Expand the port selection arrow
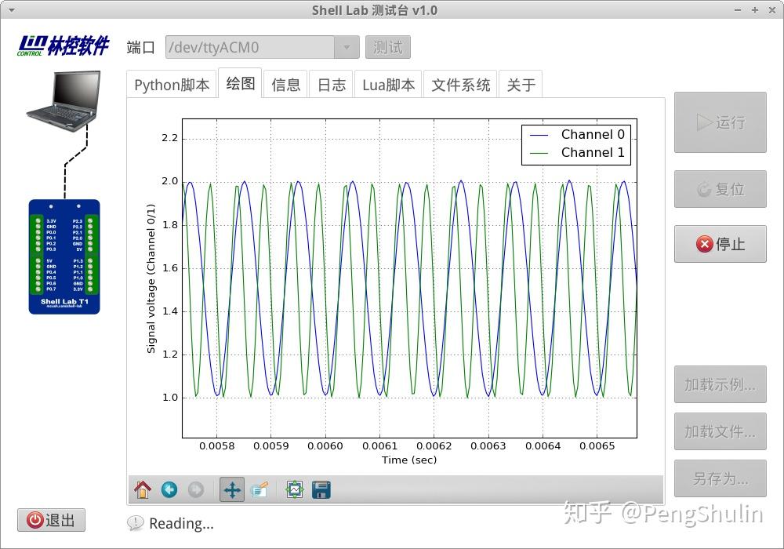Image resolution: width=784 pixels, height=549 pixels. (x=347, y=47)
